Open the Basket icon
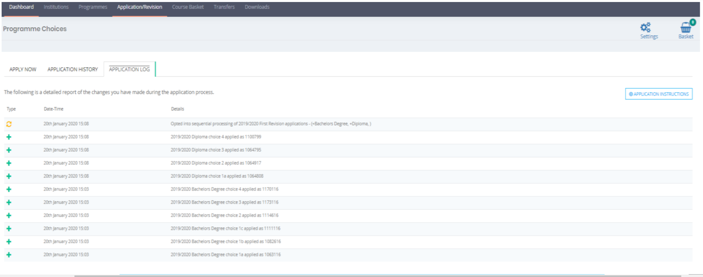This screenshot has height=277, width=703. point(686,28)
